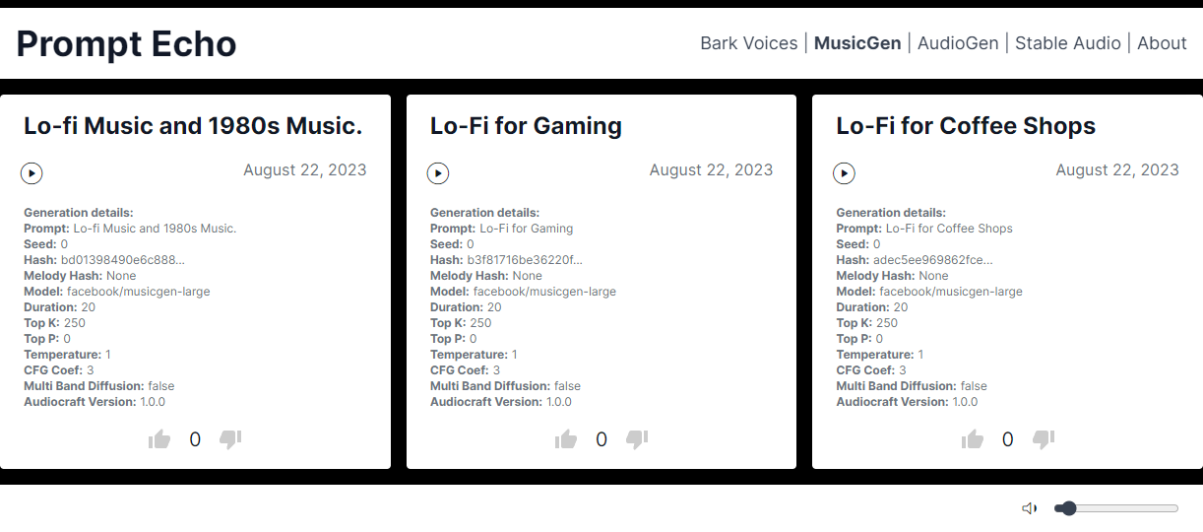Mute audio with the speaker icon
1203x532 pixels.
(x=1030, y=508)
